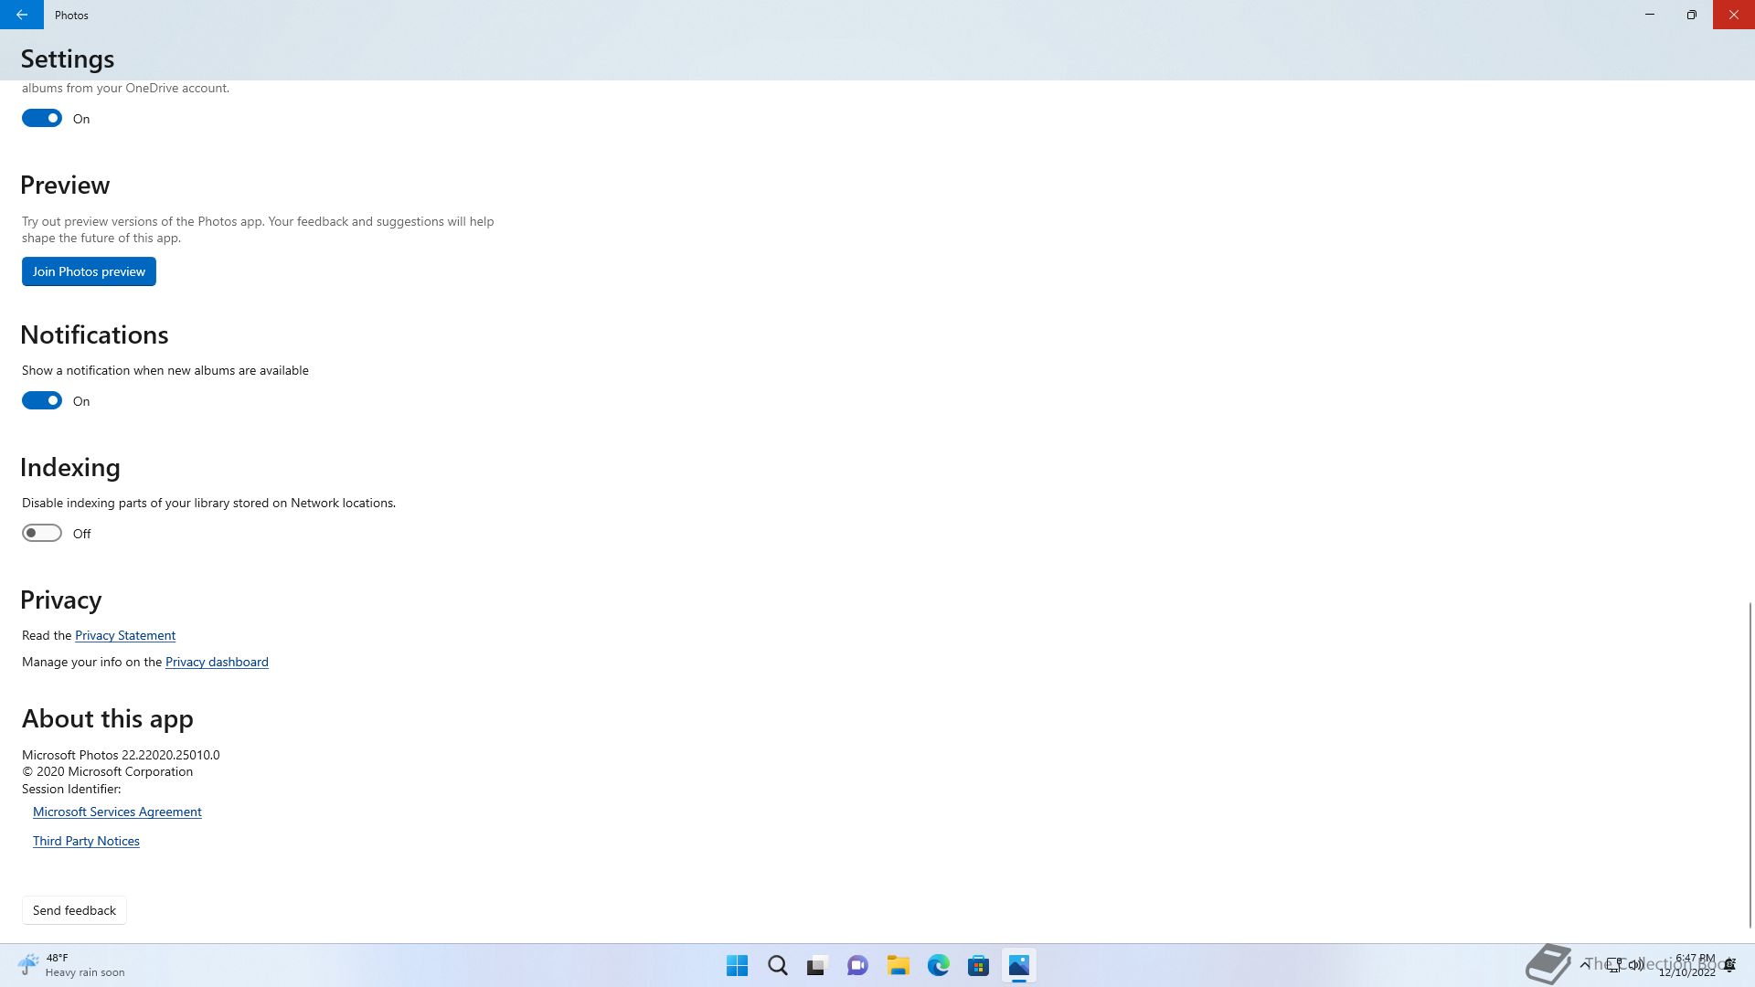Image resolution: width=1755 pixels, height=987 pixels.
Task: Open Microsoft Services Agreement link
Action: (117, 812)
